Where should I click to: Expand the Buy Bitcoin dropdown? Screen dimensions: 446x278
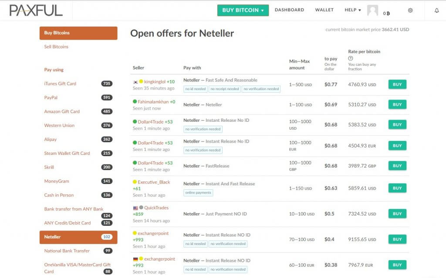click(x=243, y=10)
